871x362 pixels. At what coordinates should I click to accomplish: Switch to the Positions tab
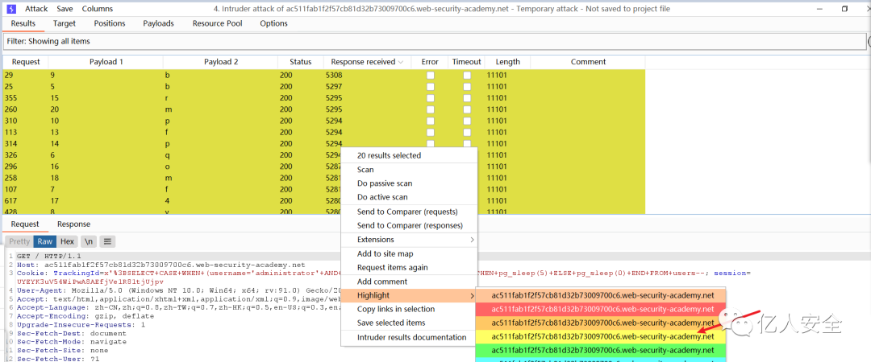110,23
